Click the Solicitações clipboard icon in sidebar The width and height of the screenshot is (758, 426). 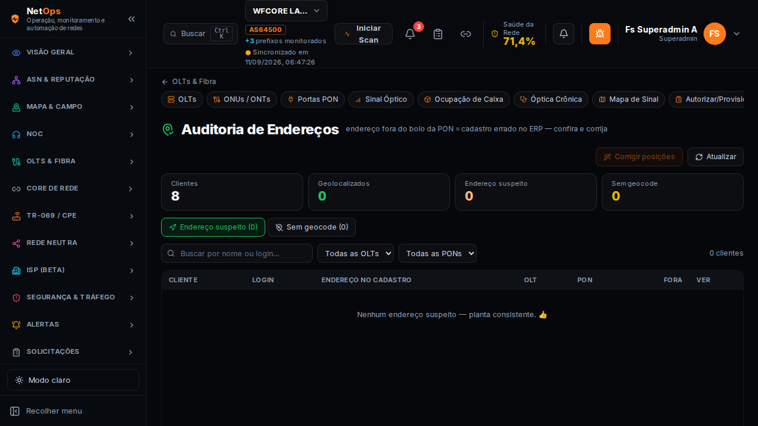[x=17, y=352]
